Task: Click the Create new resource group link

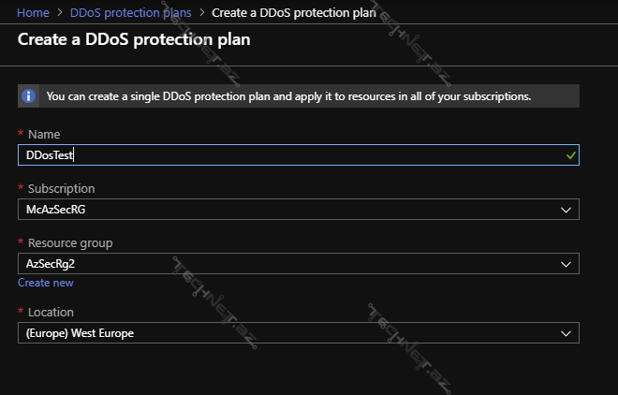Action: click(x=45, y=283)
